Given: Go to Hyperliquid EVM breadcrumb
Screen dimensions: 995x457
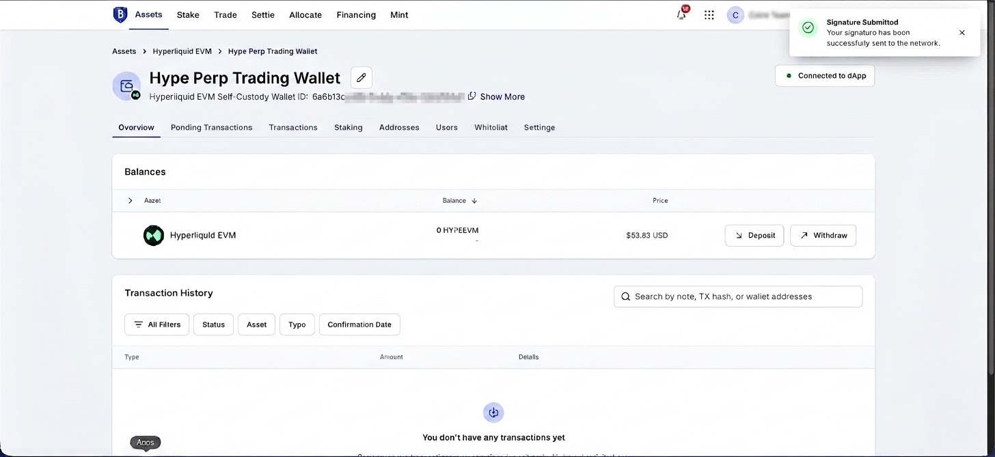Looking at the screenshot, I should coord(182,51).
